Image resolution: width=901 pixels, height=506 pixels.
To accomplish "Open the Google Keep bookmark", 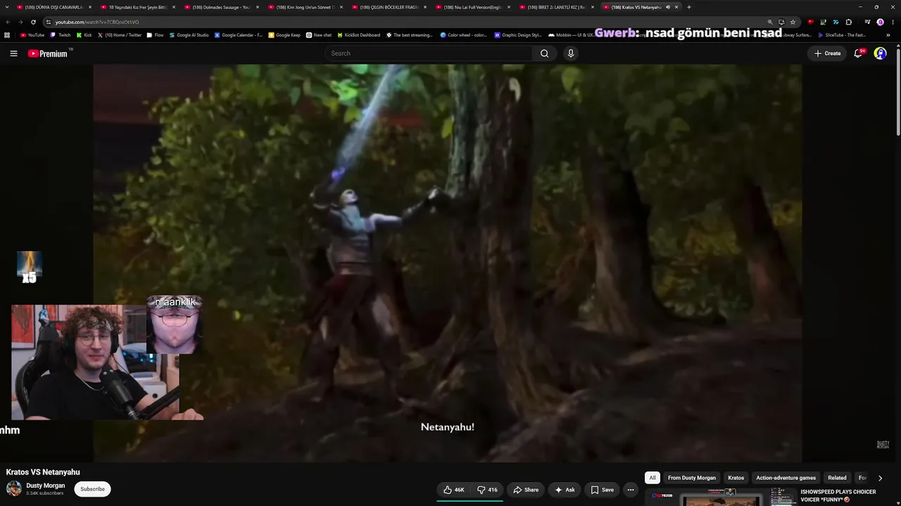I will (284, 34).
